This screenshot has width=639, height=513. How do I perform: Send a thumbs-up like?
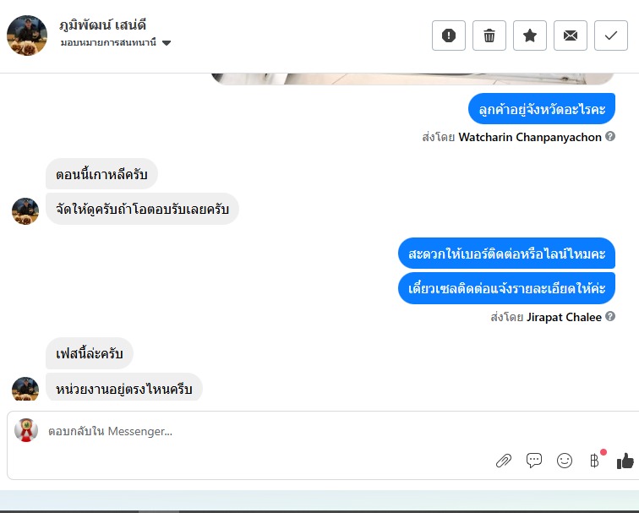[625, 461]
